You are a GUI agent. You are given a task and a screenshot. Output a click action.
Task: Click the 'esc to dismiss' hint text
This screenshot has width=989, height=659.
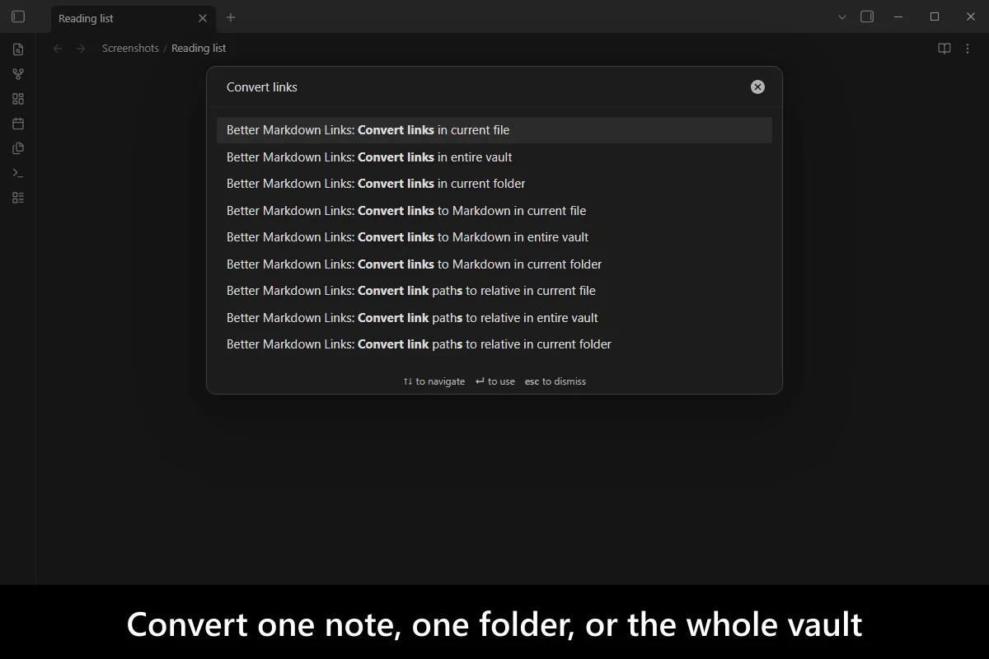tap(555, 381)
